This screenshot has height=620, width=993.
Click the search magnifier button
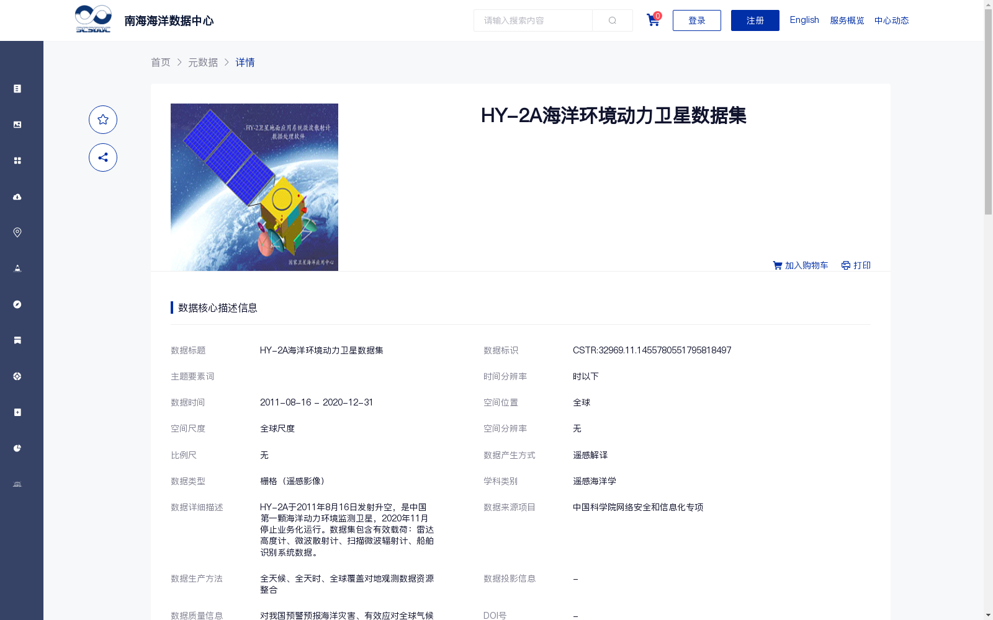click(613, 20)
